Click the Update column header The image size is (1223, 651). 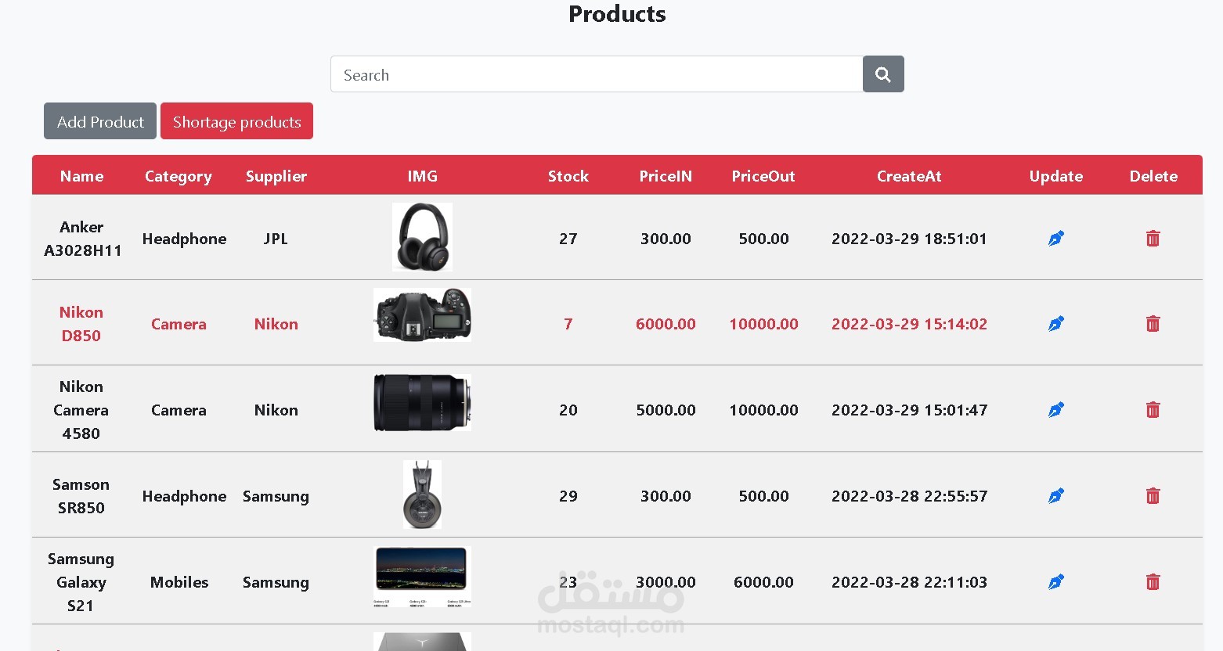click(1055, 177)
